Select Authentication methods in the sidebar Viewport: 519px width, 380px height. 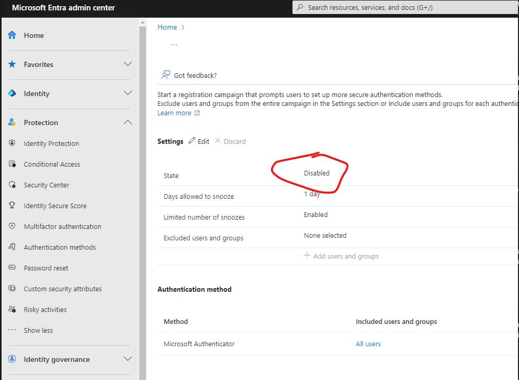(60, 247)
